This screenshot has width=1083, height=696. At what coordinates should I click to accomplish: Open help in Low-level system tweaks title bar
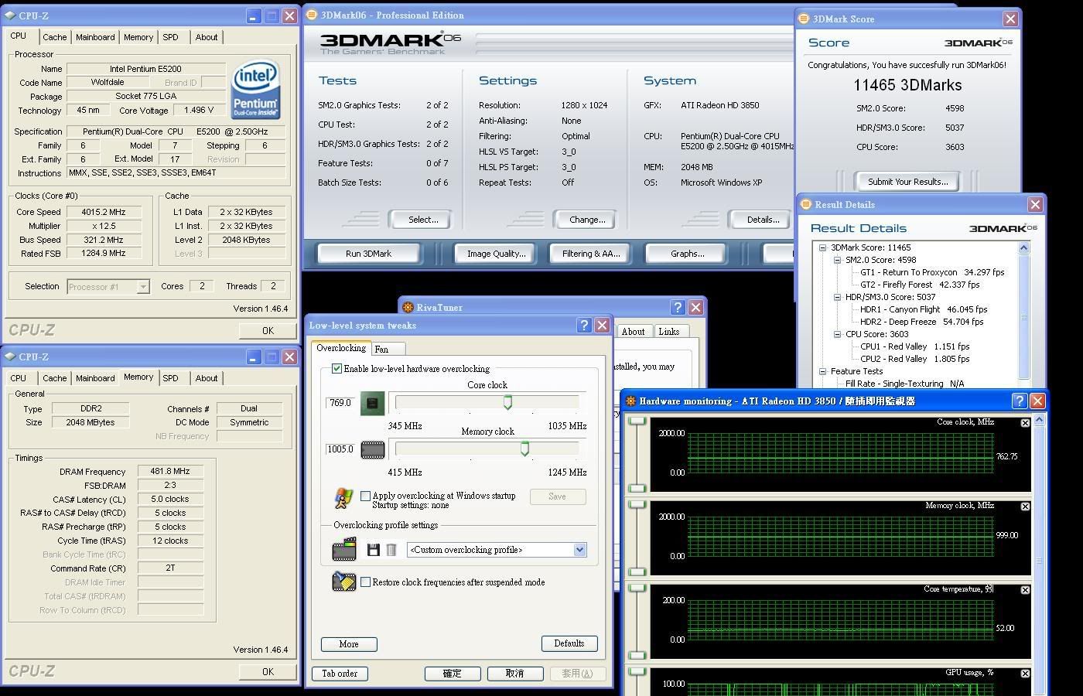click(x=584, y=326)
